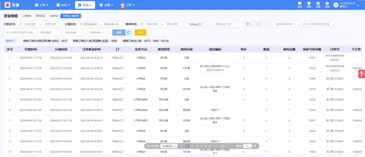The height and width of the screenshot is (157, 365).
Task: Click the yellow 导出 export button
Action: [x=140, y=32]
